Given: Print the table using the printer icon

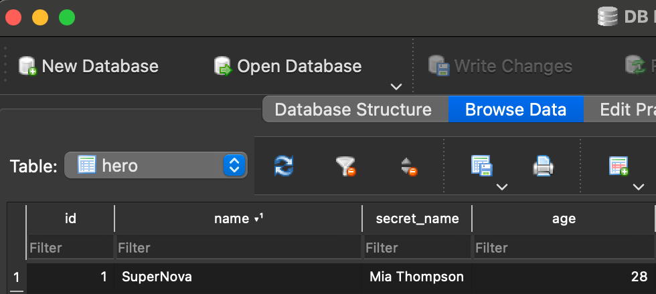Looking at the screenshot, I should click(543, 166).
